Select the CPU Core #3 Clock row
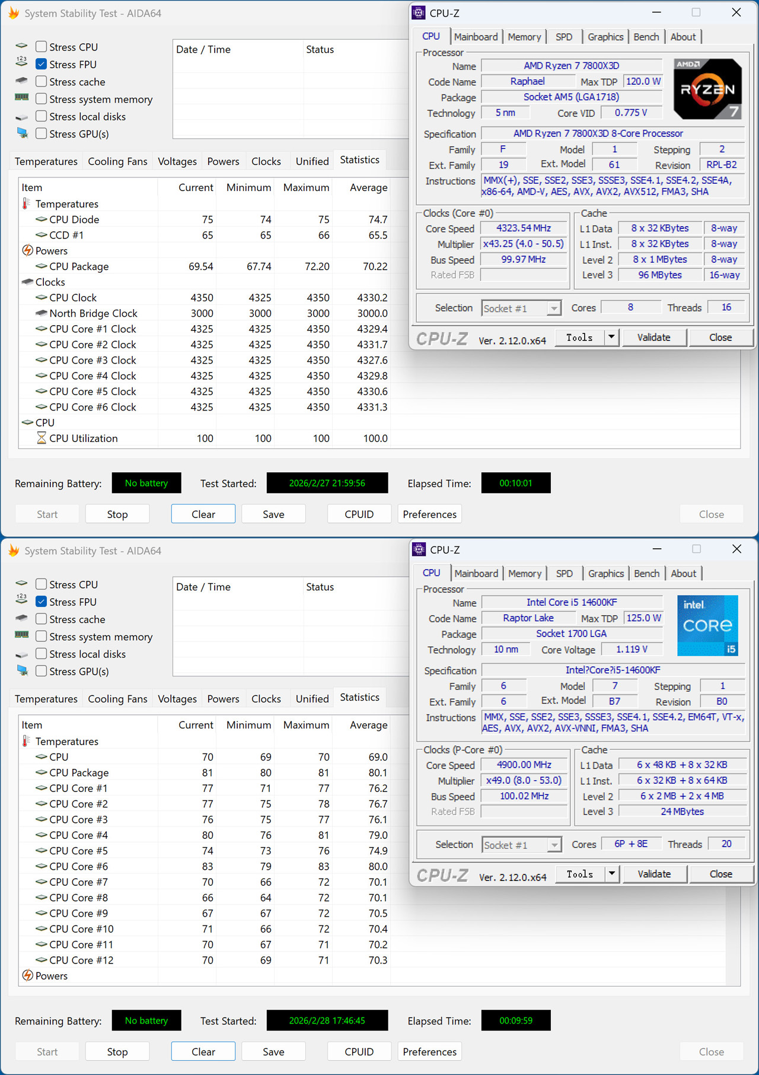The image size is (759, 1075). coord(205,360)
